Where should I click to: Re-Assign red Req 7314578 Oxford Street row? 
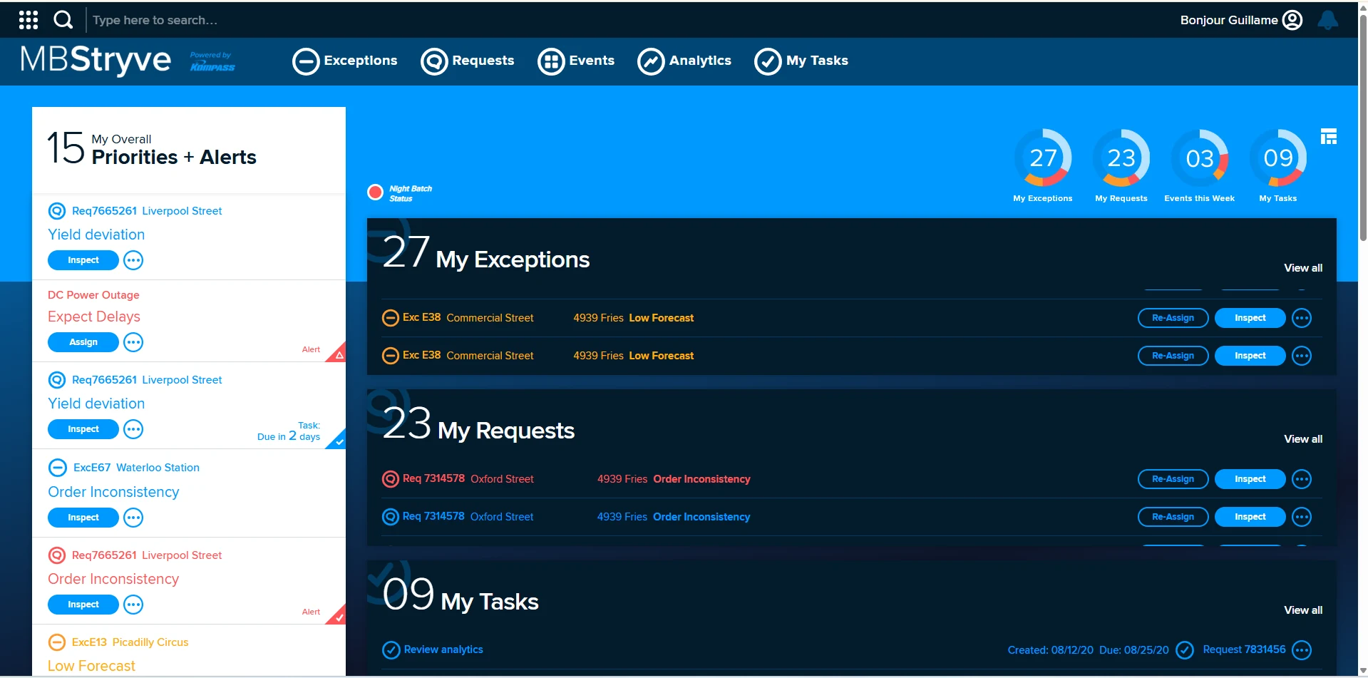pyautogui.click(x=1173, y=479)
